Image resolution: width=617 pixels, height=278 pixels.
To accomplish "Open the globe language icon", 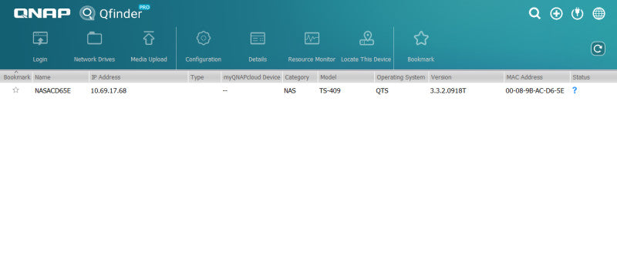I will [599, 14].
